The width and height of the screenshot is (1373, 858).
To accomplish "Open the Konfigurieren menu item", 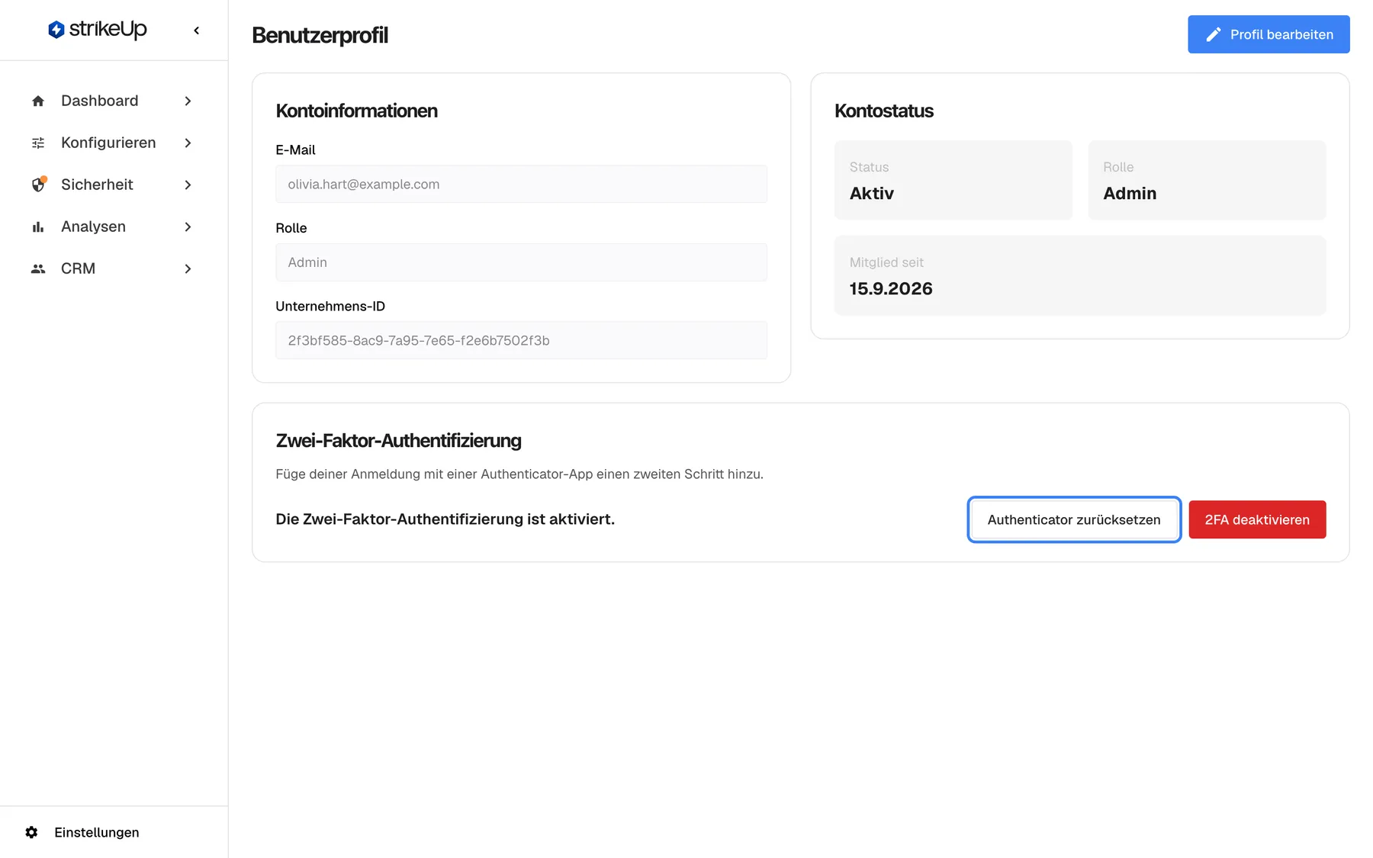I will 113,143.
